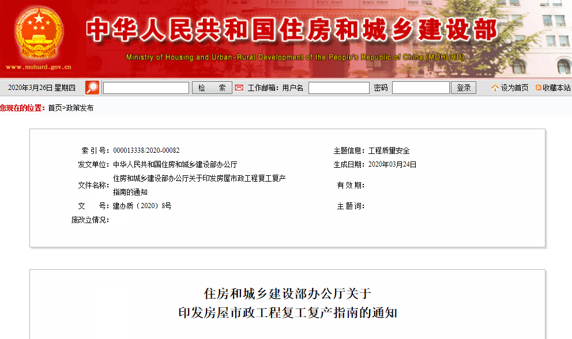572x339 pixels.
Task: Click the orange magnifier search icon
Action: [x=92, y=88]
